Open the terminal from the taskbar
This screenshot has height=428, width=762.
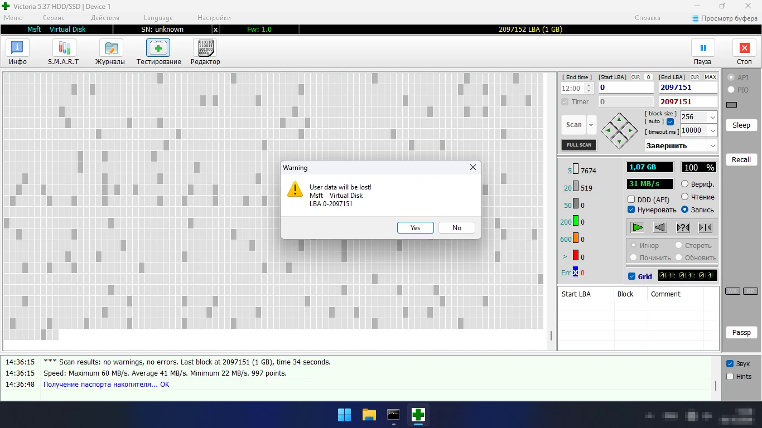tap(393, 415)
